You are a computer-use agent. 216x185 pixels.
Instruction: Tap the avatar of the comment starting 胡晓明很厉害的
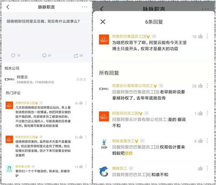point(9,139)
